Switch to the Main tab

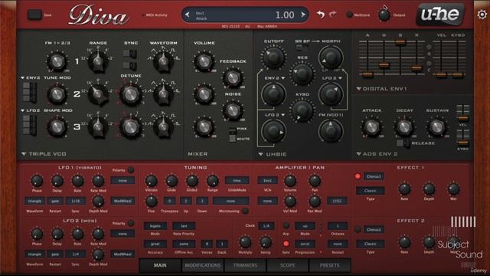click(x=160, y=265)
